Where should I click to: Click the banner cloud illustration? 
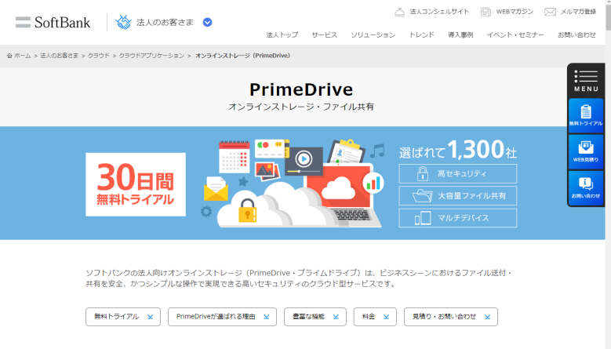point(293,183)
